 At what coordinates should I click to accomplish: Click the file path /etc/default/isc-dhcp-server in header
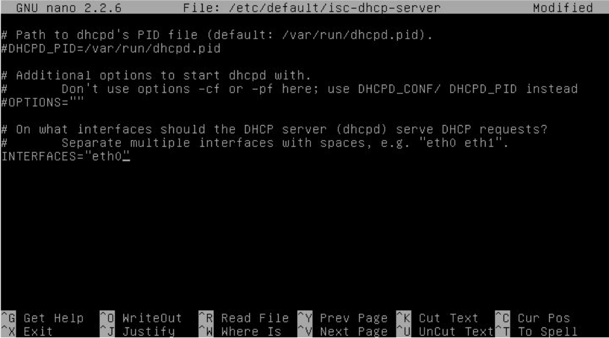[334, 7]
